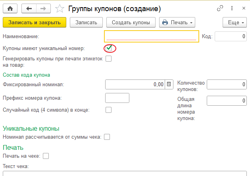Expand the Еще menu
The width and height of the screenshot is (250, 176).
click(235, 22)
